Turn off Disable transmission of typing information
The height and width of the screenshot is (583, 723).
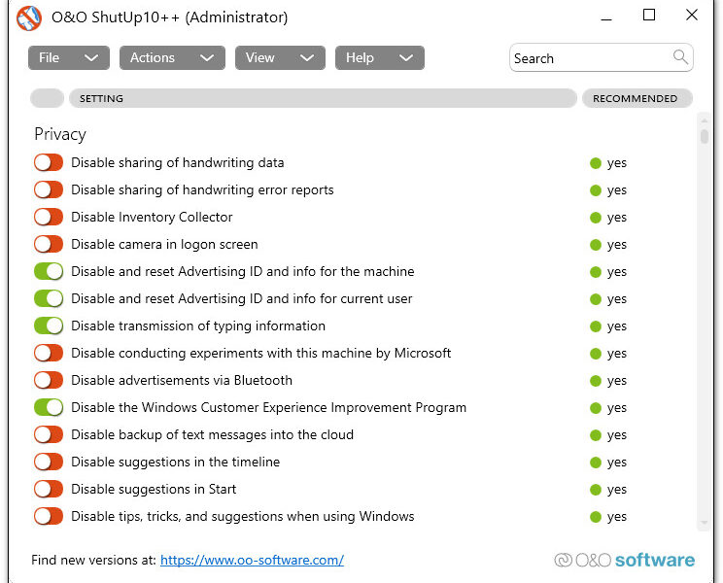tap(49, 326)
